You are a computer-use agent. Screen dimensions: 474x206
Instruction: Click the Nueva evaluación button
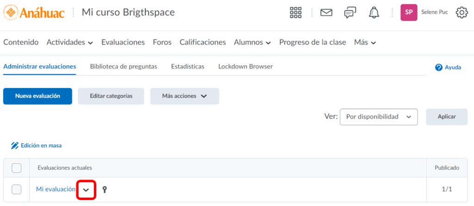coord(37,96)
